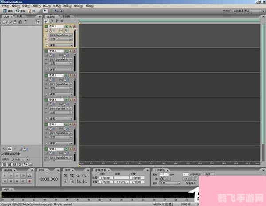The height and width of the screenshot is (206, 266).
Task: Switch to Effects (效果) tab in left panel
Action: point(19,16)
